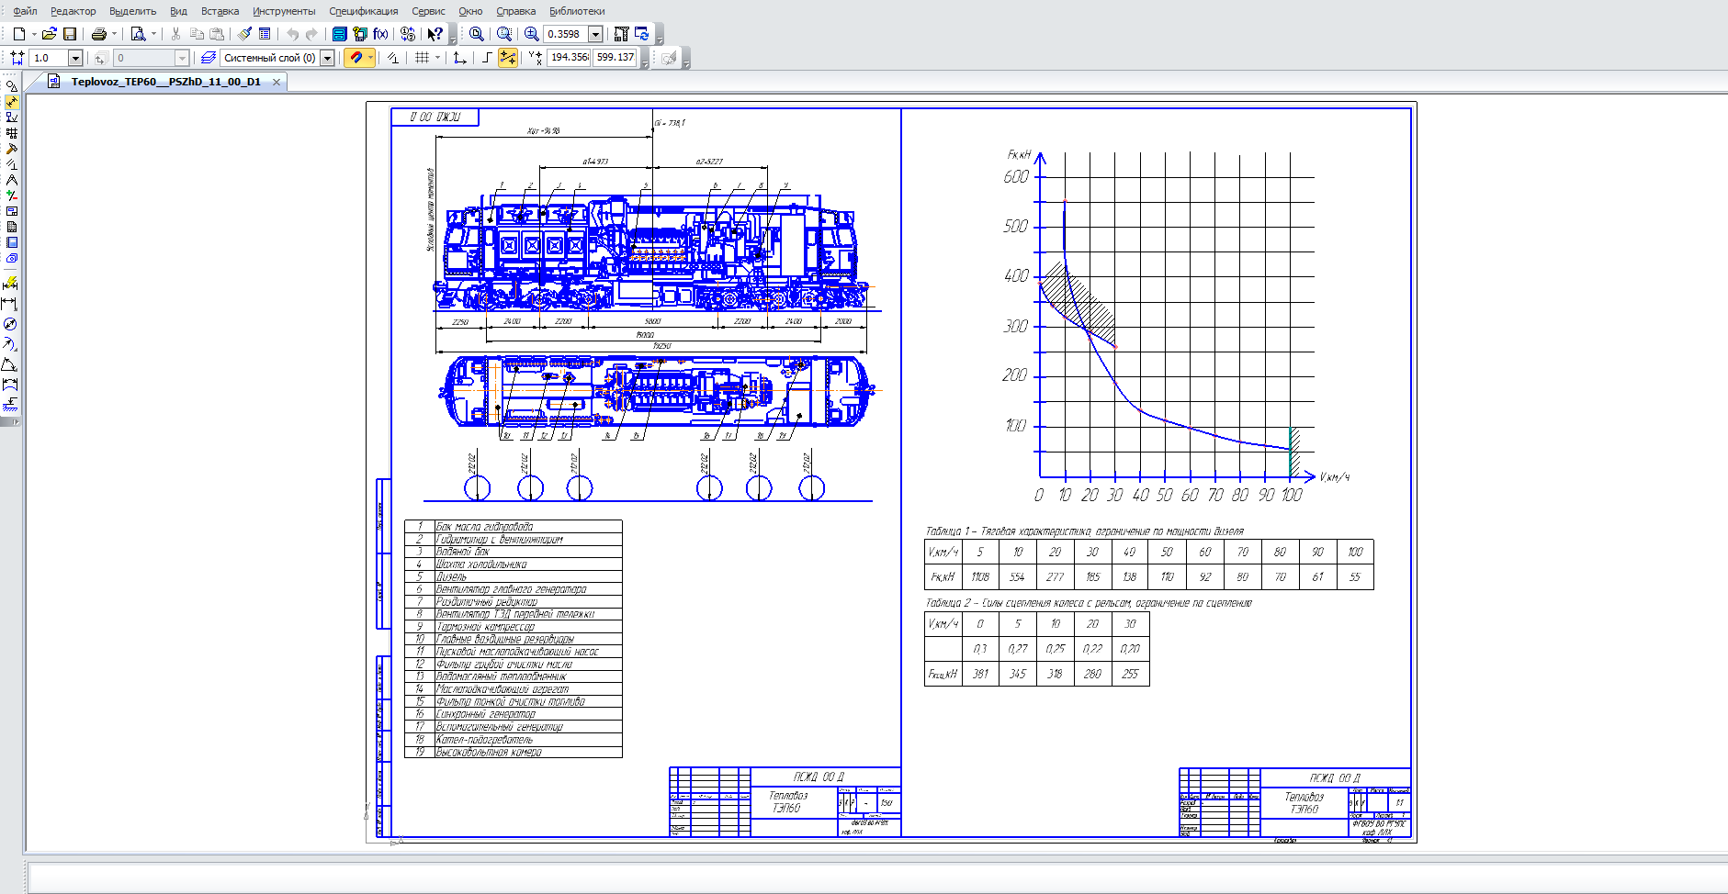
Task: Click the zoom-in magnifier plus icon
Action: click(x=532, y=34)
